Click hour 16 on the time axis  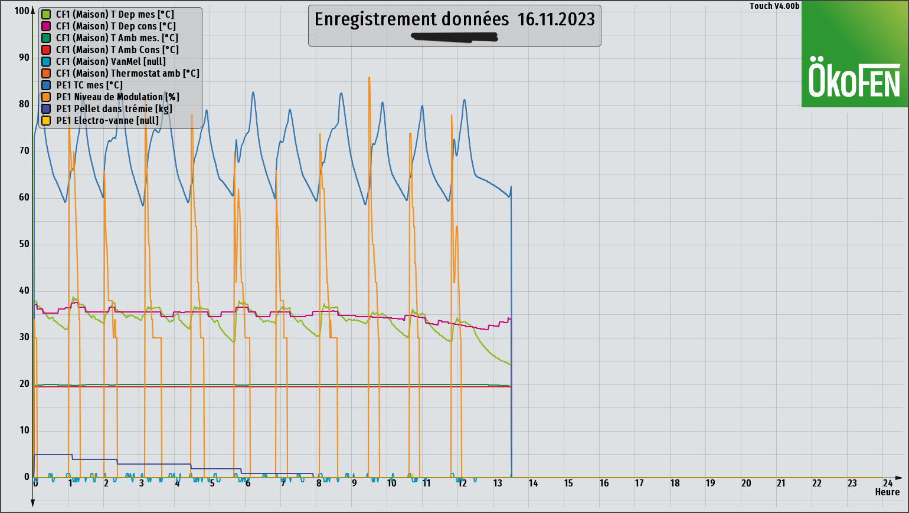[x=604, y=483]
